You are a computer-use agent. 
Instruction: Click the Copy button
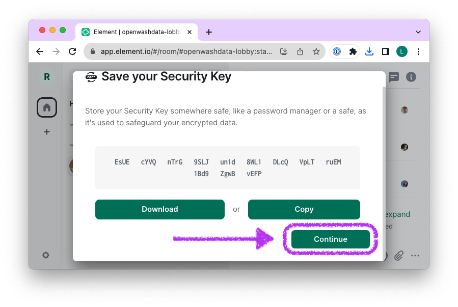pyautogui.click(x=304, y=209)
